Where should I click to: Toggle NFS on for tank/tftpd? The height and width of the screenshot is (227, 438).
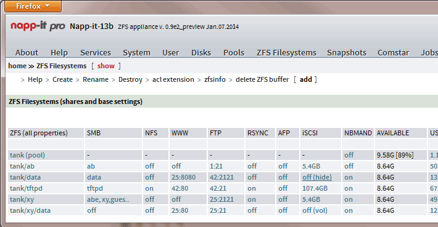(x=149, y=189)
